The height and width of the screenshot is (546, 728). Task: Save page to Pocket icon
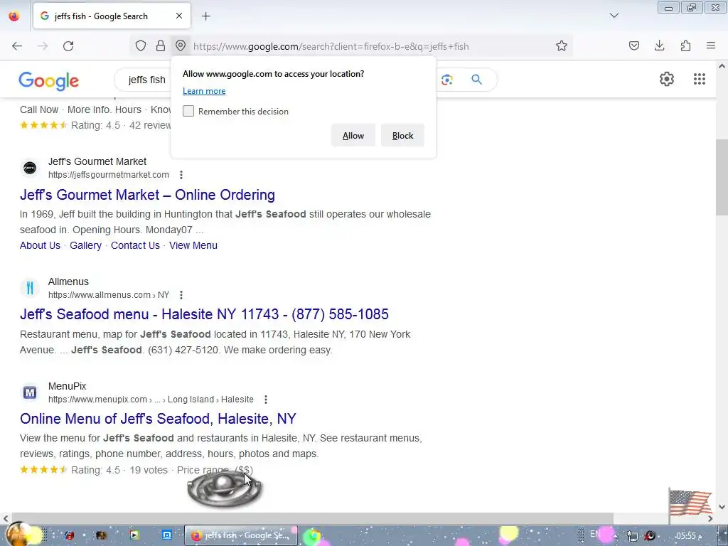pyautogui.click(x=633, y=45)
